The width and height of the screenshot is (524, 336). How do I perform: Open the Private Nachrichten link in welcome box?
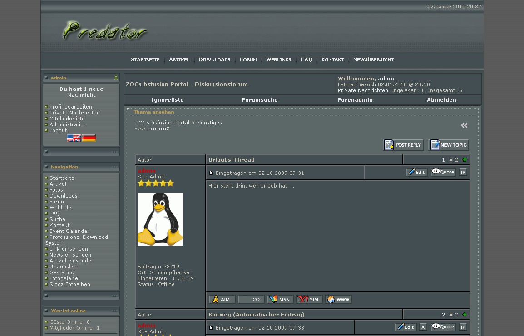(x=363, y=90)
